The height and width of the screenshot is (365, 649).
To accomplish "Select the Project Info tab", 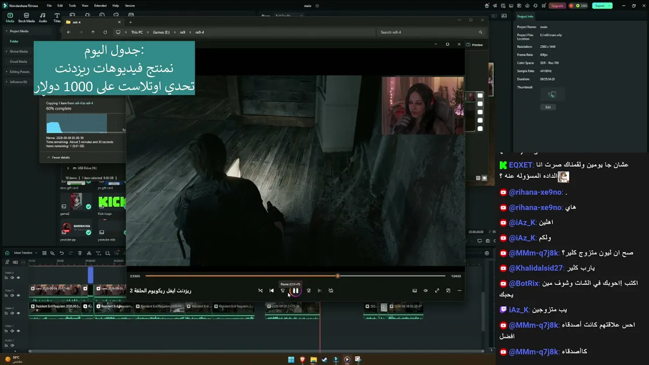I will 525,17.
